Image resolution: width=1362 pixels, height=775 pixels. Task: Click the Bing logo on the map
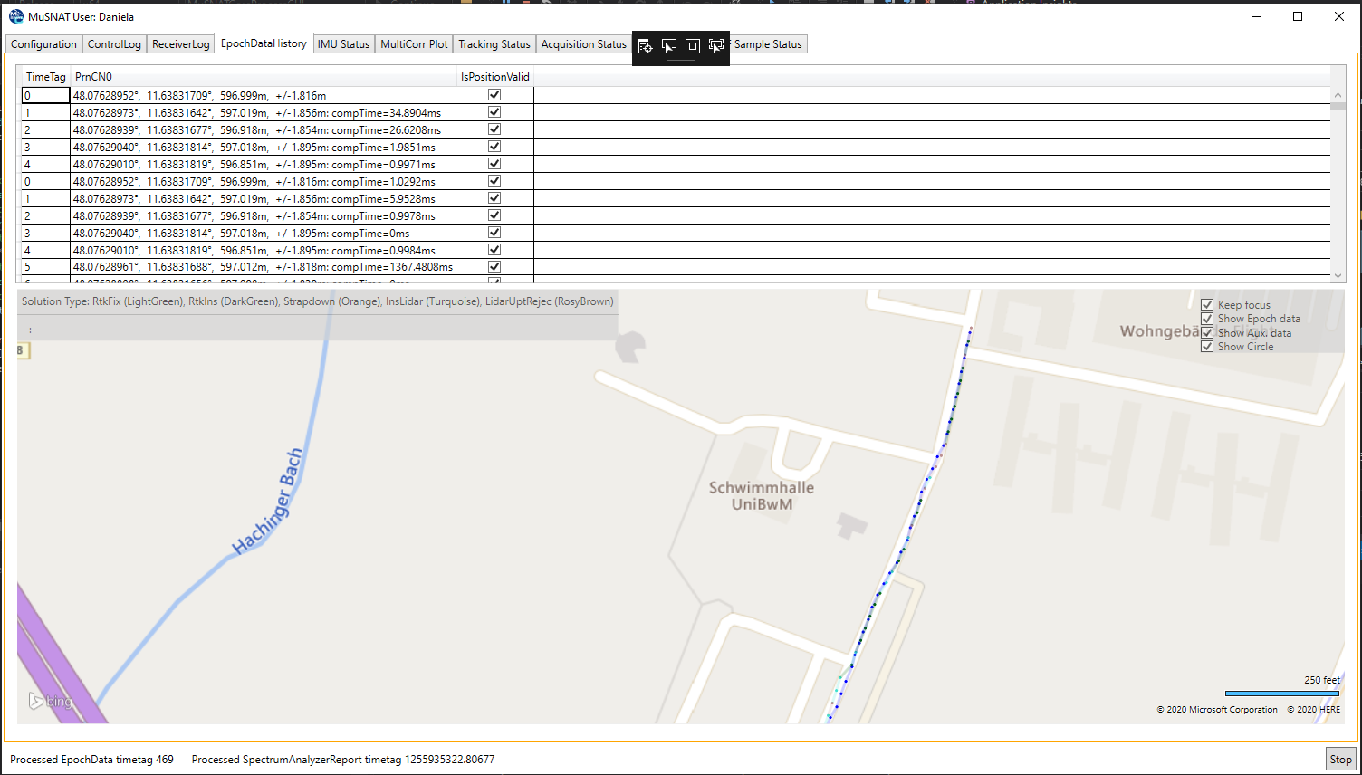pos(51,701)
